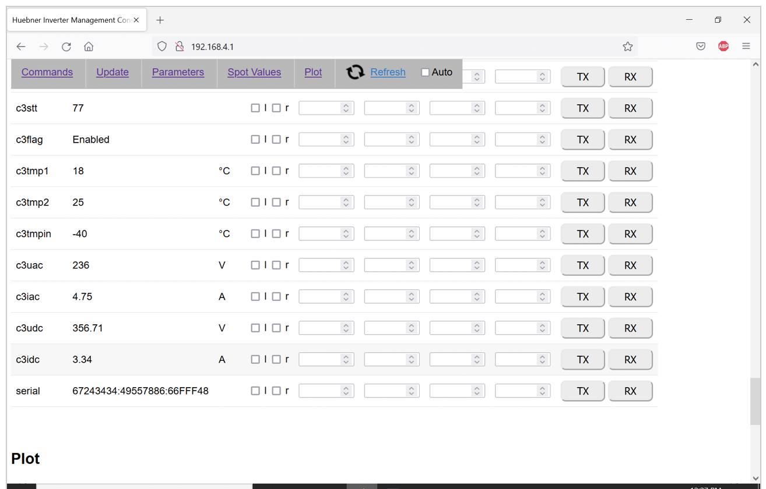Close the Huebner Inverter Management tab
This screenshot has height=489, width=766.
(136, 20)
